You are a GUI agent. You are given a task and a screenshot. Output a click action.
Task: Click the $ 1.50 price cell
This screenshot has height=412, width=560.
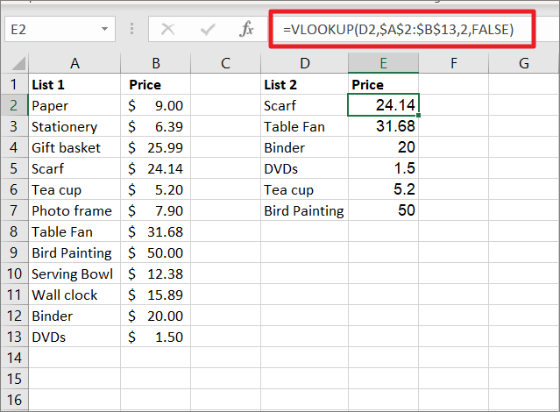[156, 337]
